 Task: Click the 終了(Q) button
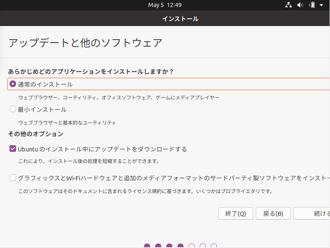pyautogui.click(x=236, y=213)
